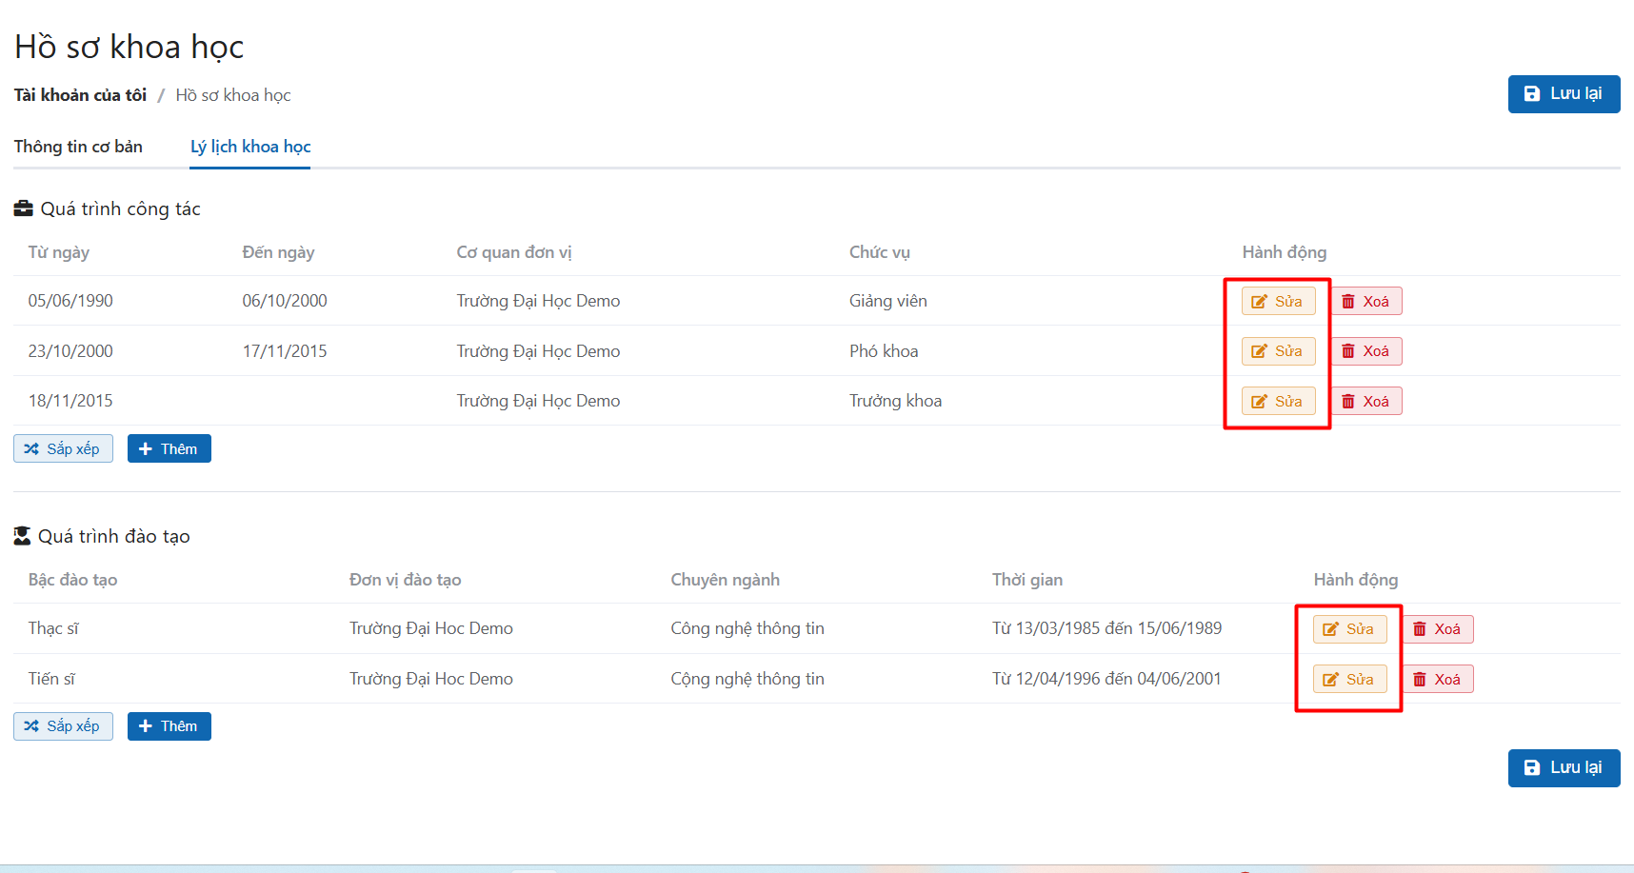The image size is (1634, 873).
Task: Open Tài khoản của tôi breadcrumb link
Action: [80, 95]
